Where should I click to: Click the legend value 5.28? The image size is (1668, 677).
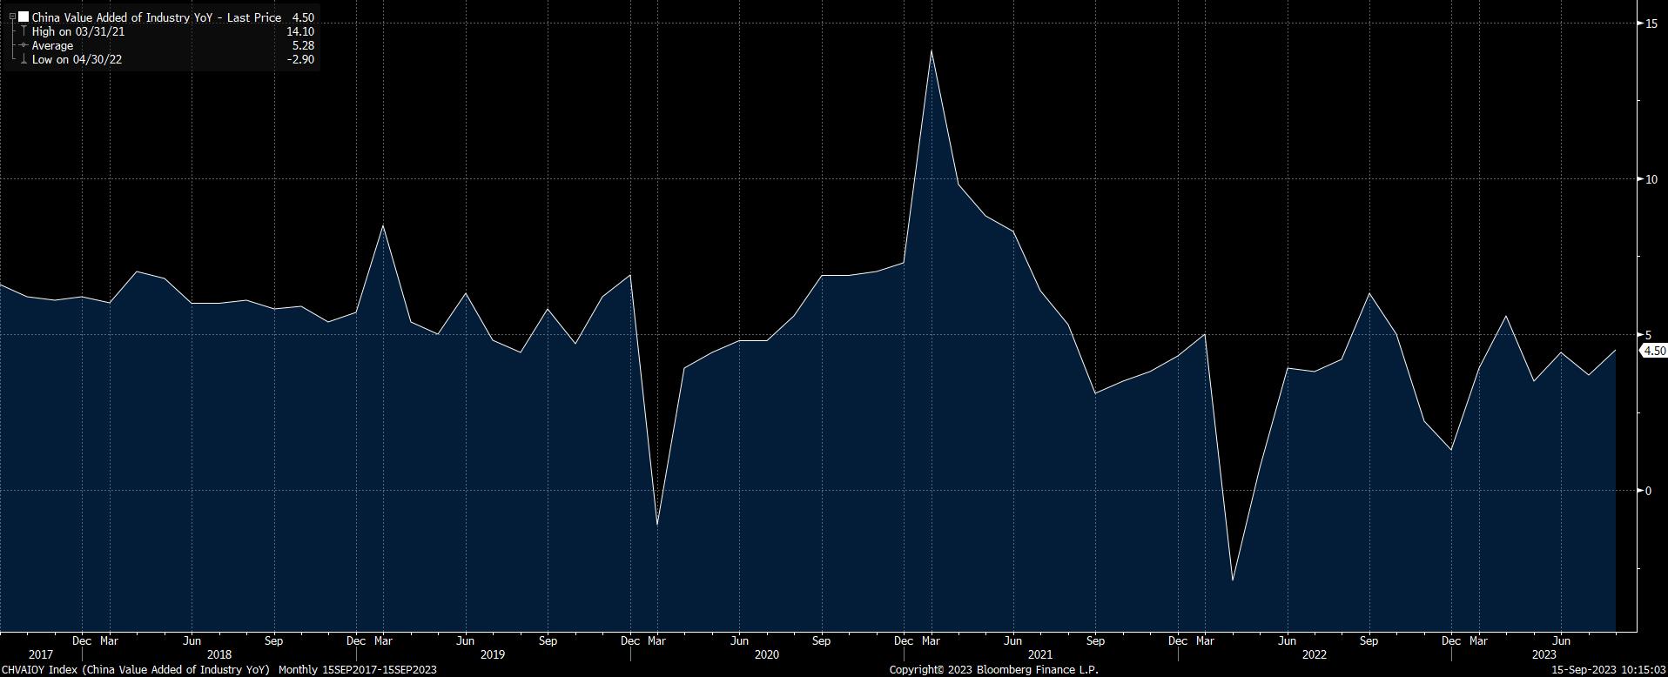(x=304, y=45)
